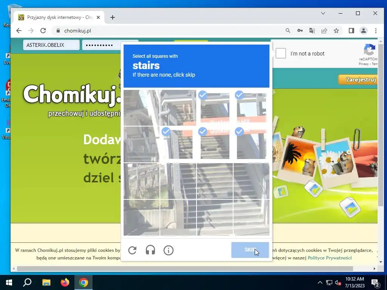Open the Windows Start menu

tap(9, 282)
